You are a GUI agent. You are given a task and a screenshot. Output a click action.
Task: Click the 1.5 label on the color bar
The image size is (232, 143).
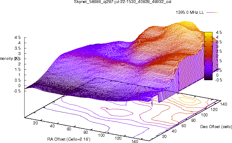point(219,61)
